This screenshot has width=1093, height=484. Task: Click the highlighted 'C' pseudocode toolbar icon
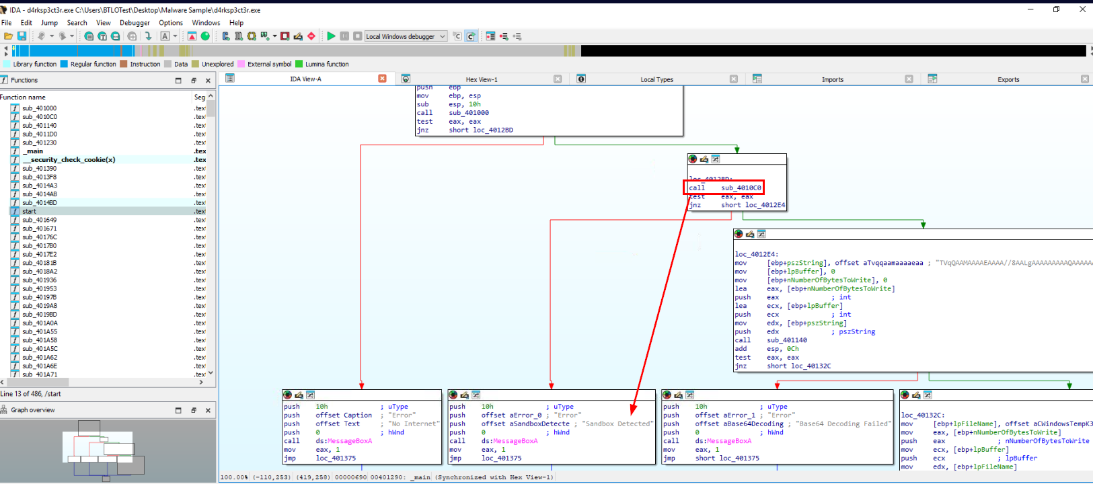[471, 36]
